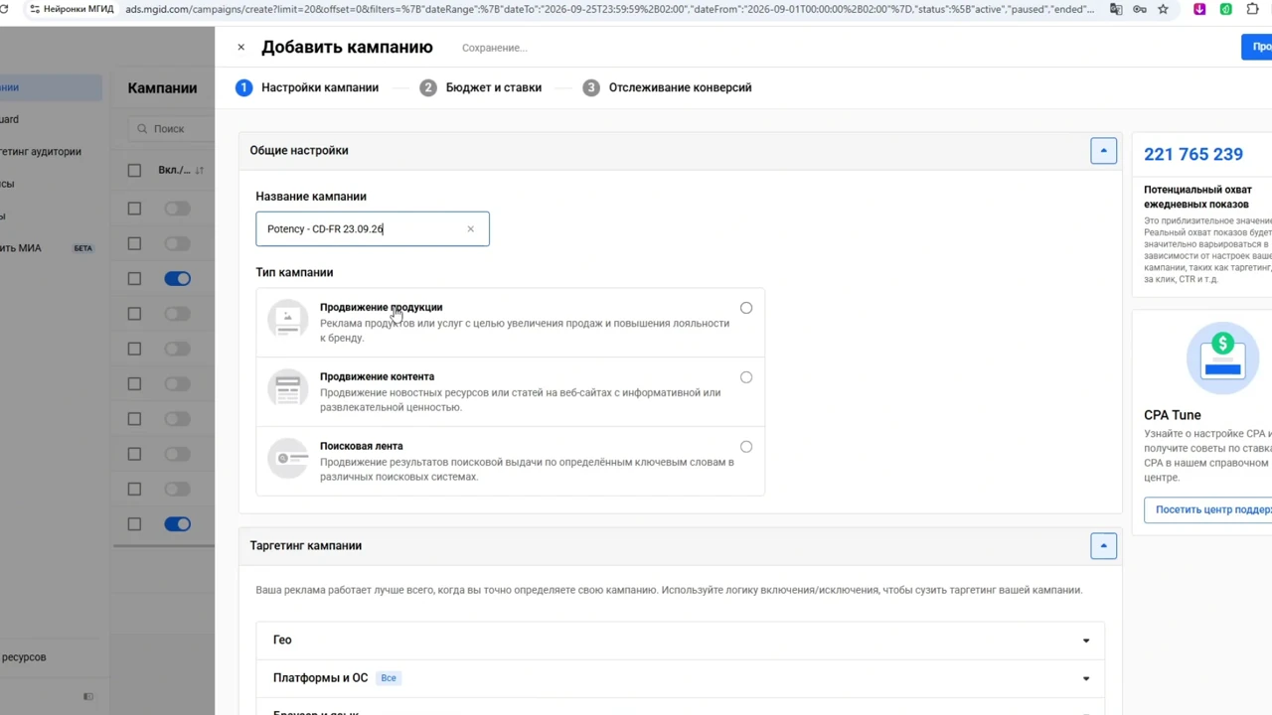The image size is (1272, 715).
Task: Clear the campaign name field with its X
Action: click(470, 229)
